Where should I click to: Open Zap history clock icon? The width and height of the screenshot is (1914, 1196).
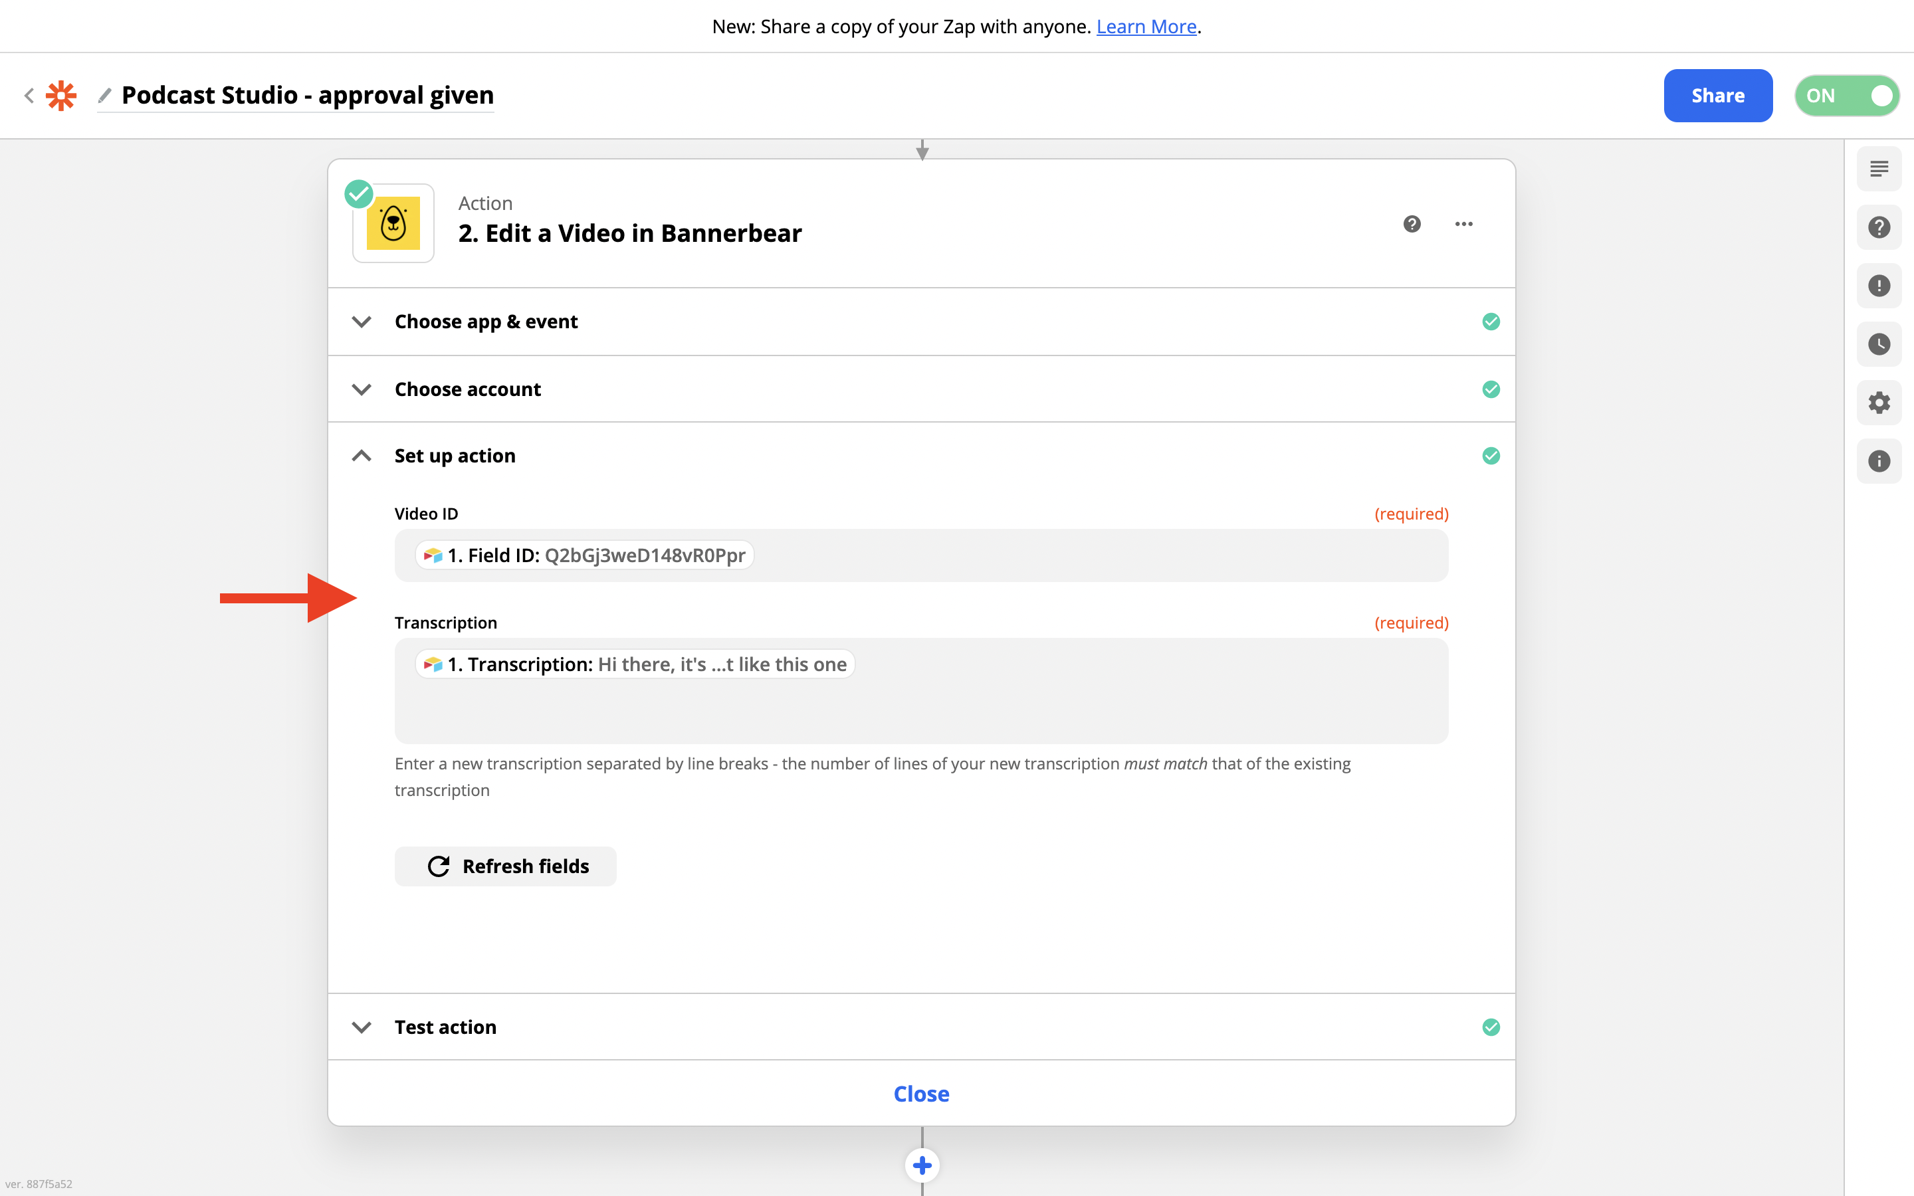tap(1879, 344)
